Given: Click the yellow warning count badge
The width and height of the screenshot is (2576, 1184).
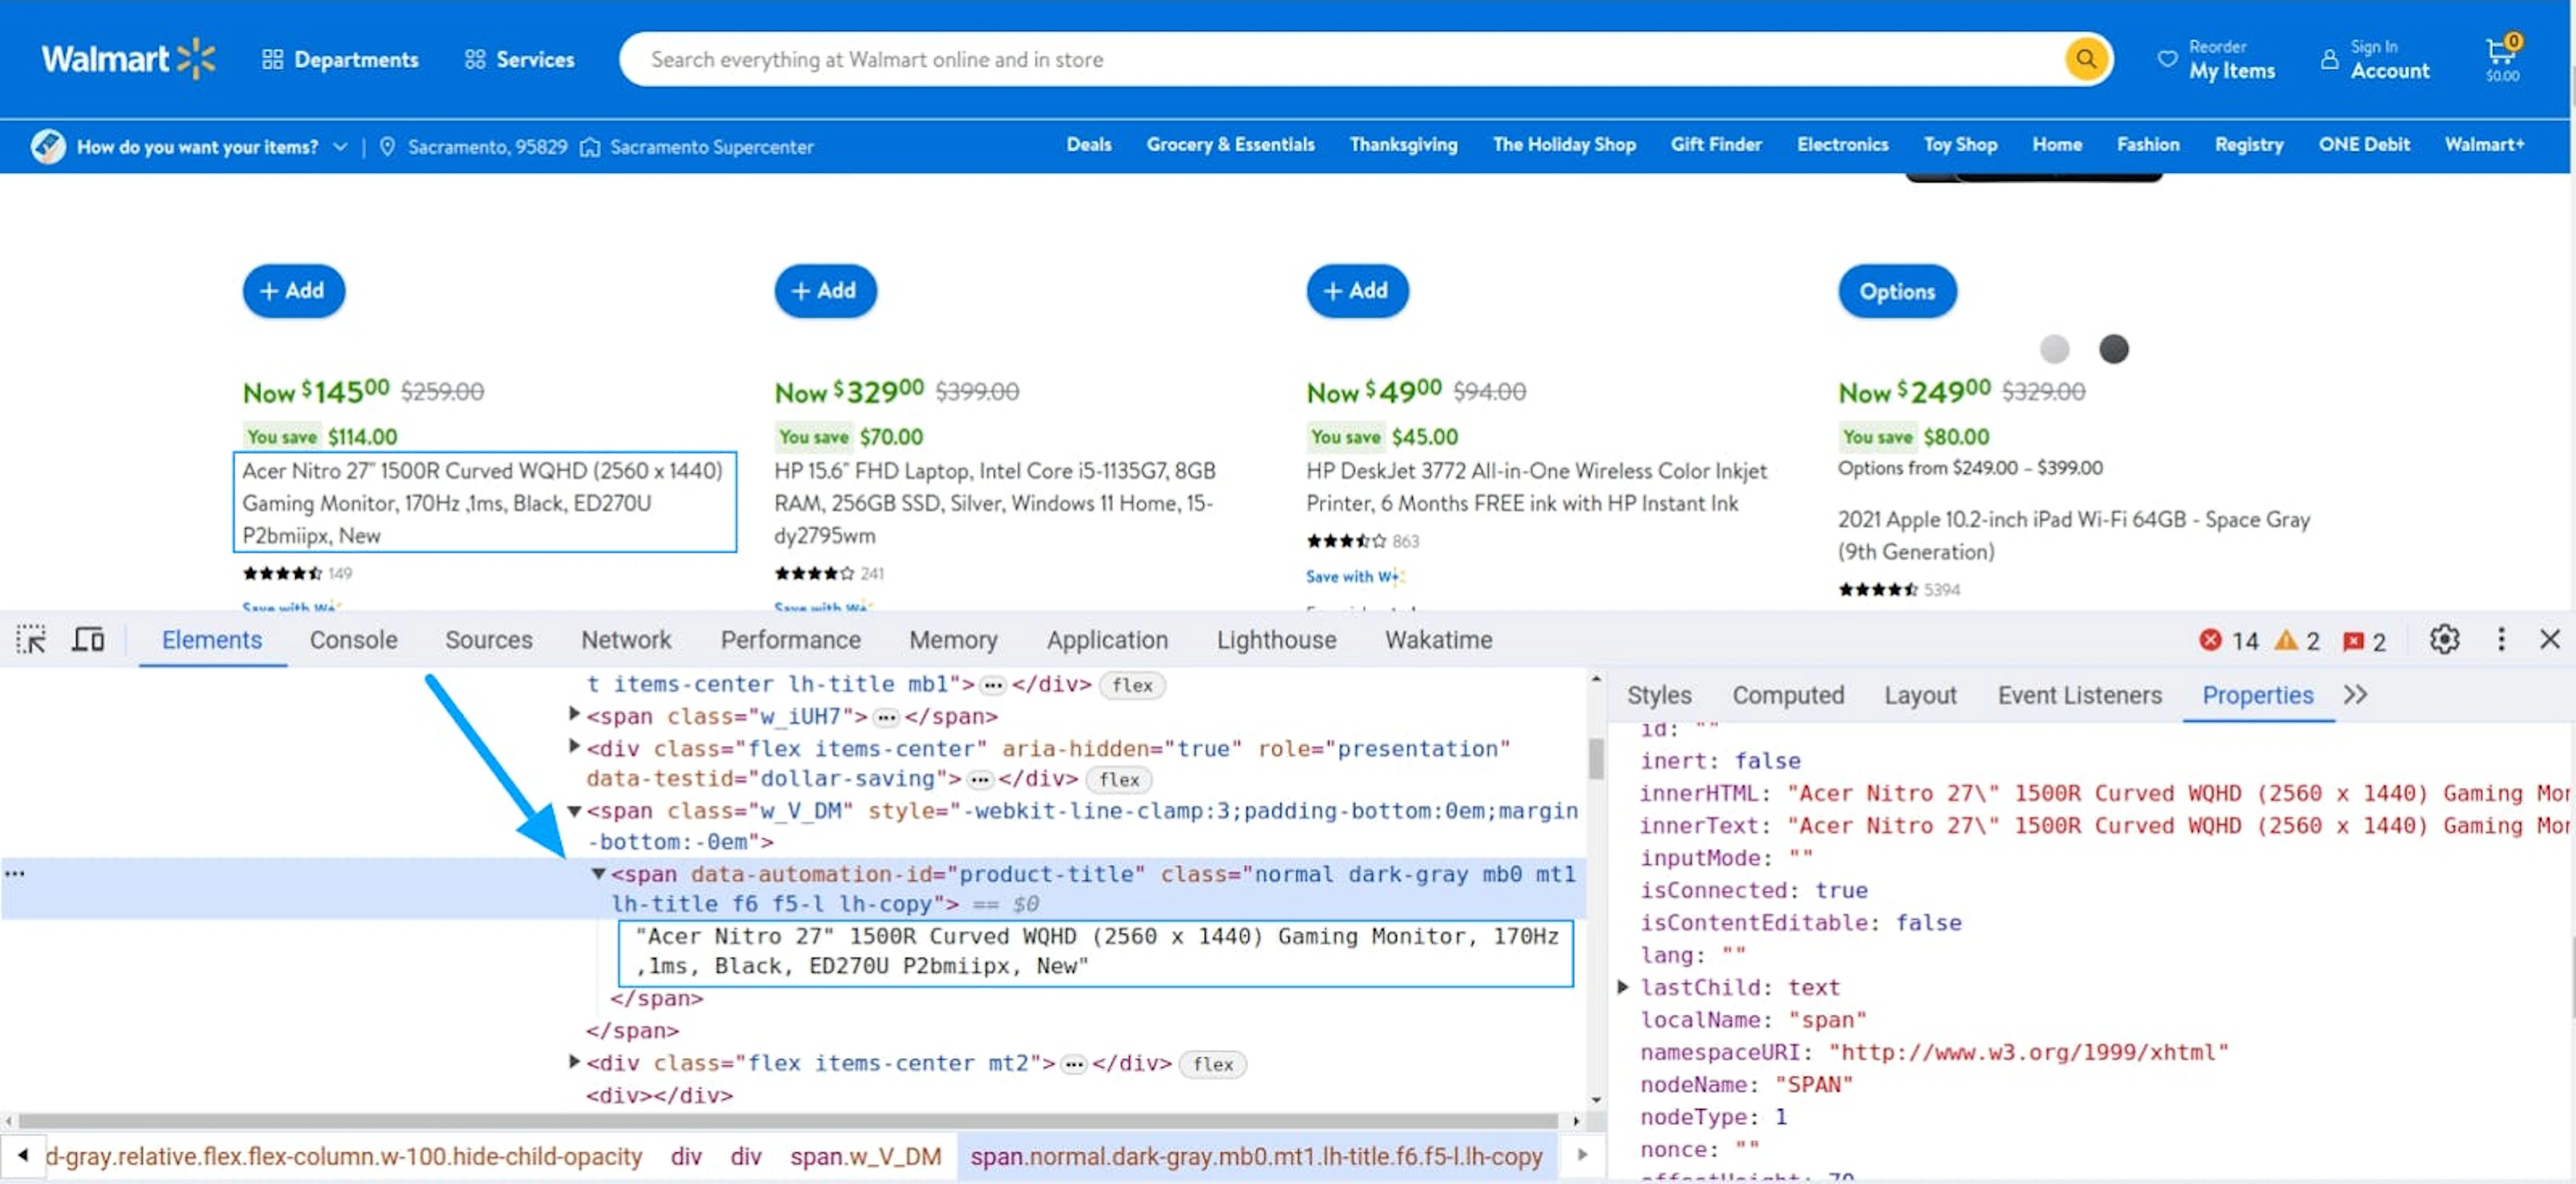Looking at the screenshot, I should pos(2296,640).
